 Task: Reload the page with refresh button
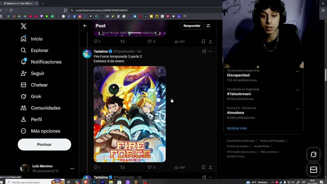(x=11, y=10)
